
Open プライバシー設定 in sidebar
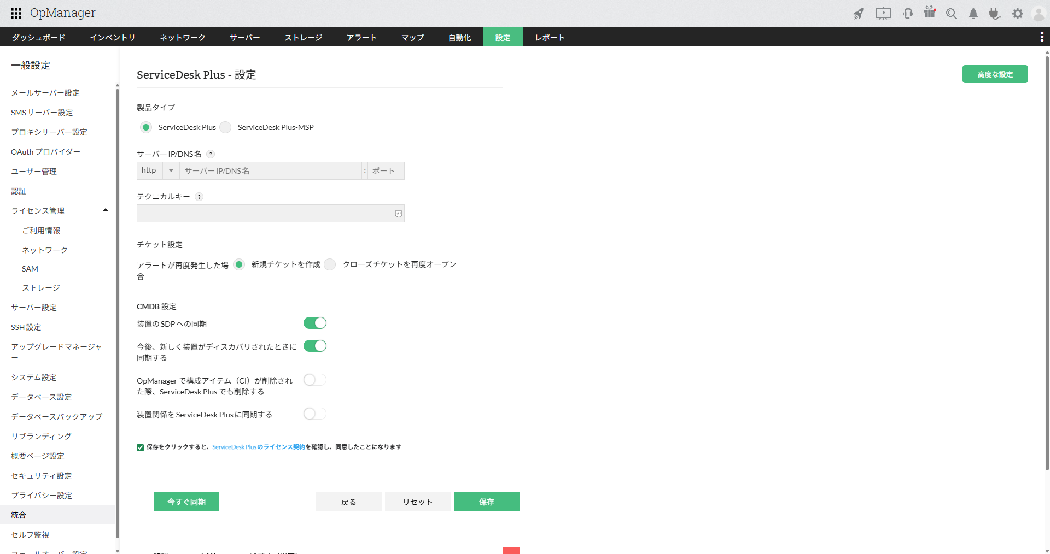42,496
